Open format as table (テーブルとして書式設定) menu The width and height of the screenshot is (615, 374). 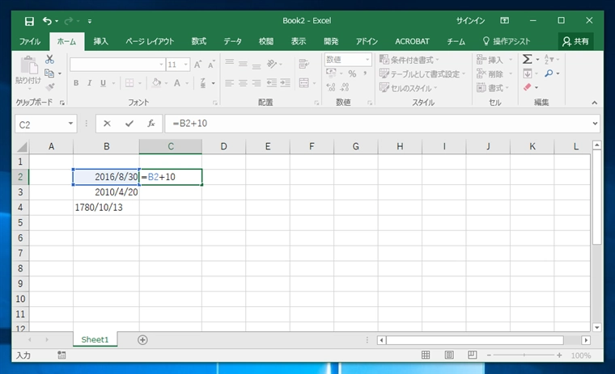[422, 74]
